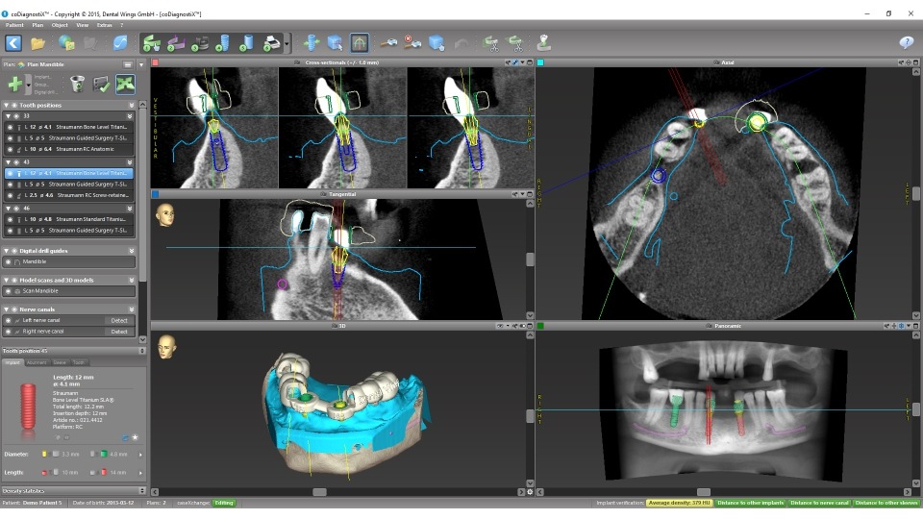Image resolution: width=923 pixels, height=519 pixels.
Task: Click the trash bin delete icon
Action: [x=77, y=85]
